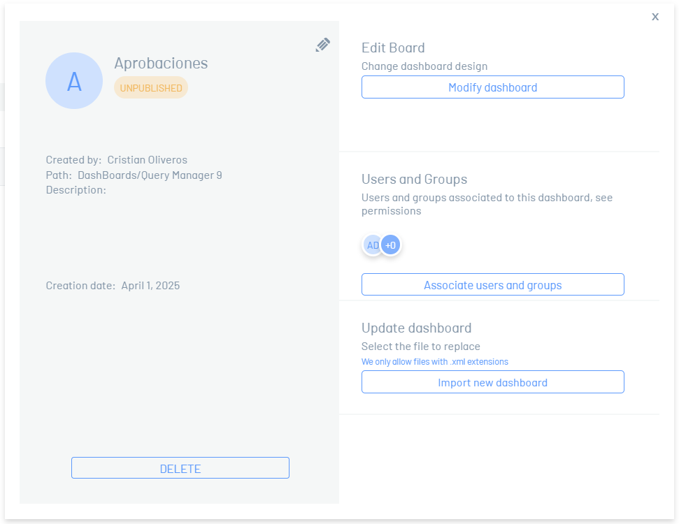This screenshot has height=524, width=679.
Task: Click the April 1, 2025 creation date
Action: (150, 286)
